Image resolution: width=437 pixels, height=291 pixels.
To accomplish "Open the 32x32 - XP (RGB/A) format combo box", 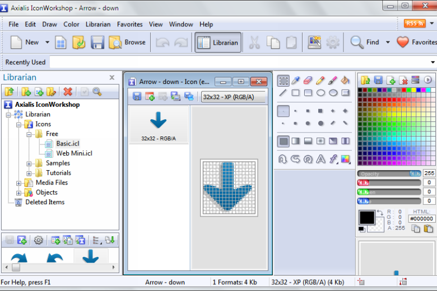I will [x=234, y=97].
